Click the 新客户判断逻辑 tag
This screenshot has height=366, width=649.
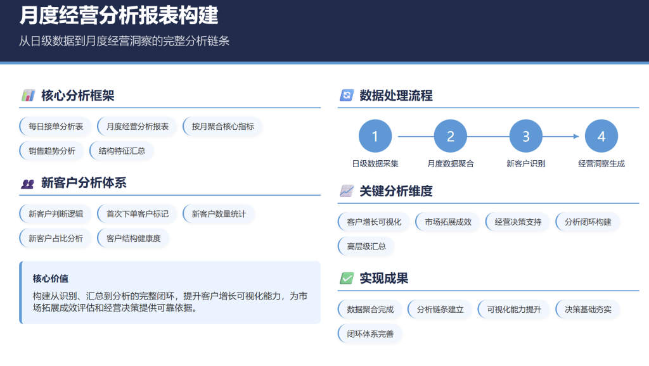(x=56, y=214)
